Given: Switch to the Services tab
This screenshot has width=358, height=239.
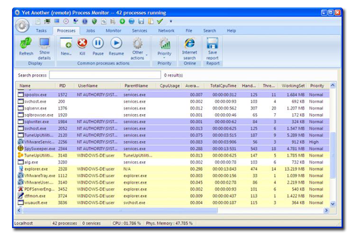Looking at the screenshot, I should 139,30.
